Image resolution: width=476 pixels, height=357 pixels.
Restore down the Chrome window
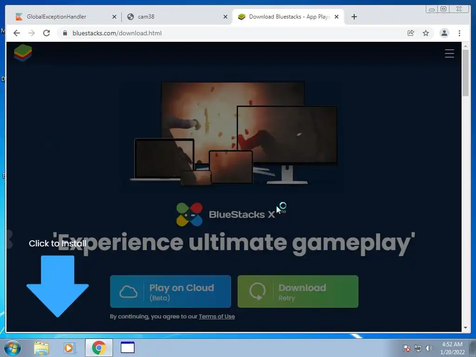[x=443, y=9]
